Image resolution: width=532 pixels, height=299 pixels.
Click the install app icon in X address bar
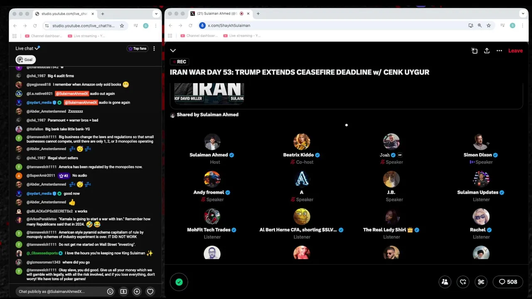click(470, 25)
